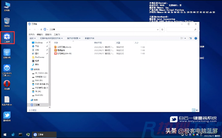Open the 文件(F) menu
Viewport: 222px width, 138px height.
pos(31,34)
